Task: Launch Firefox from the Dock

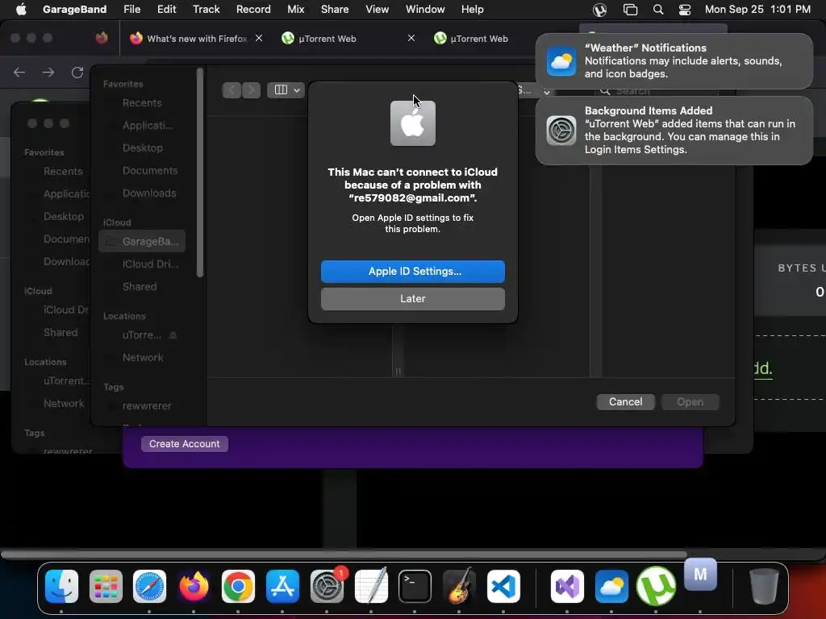Action: pos(194,586)
